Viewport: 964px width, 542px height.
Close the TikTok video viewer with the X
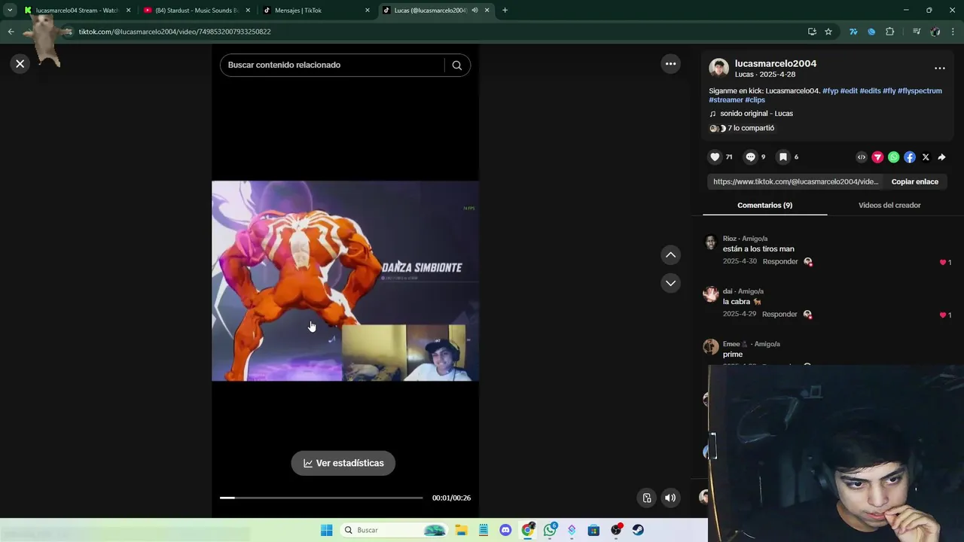[x=20, y=64]
